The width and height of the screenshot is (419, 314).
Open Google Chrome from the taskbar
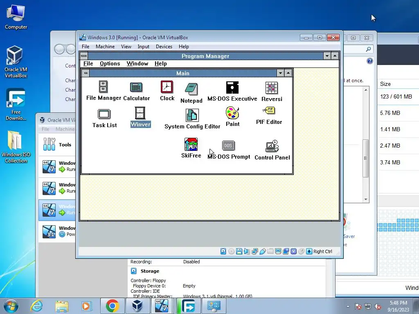tap(112, 306)
